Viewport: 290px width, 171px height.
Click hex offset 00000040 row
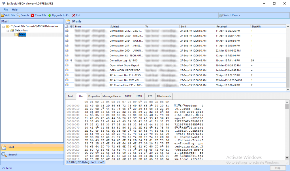point(73,118)
